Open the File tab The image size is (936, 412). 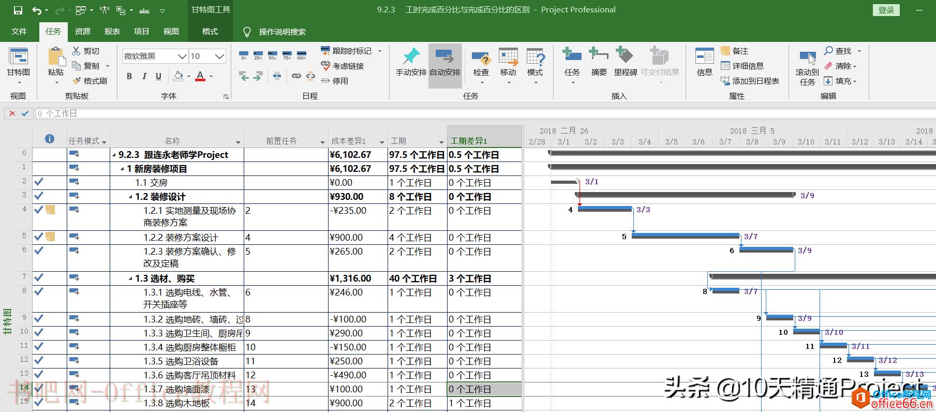point(19,32)
